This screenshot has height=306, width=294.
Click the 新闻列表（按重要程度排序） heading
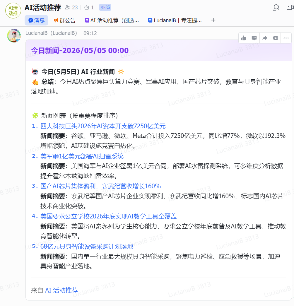[79, 116]
